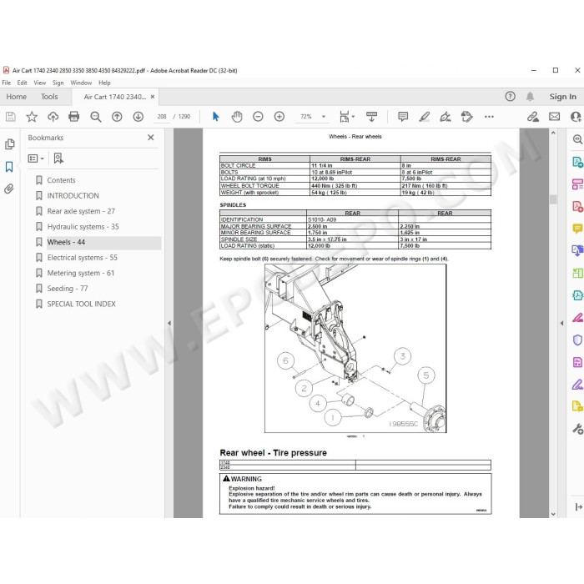Open the INTRODUCTION bookmark
Image resolution: width=584 pixels, height=584 pixels.
pos(73,196)
